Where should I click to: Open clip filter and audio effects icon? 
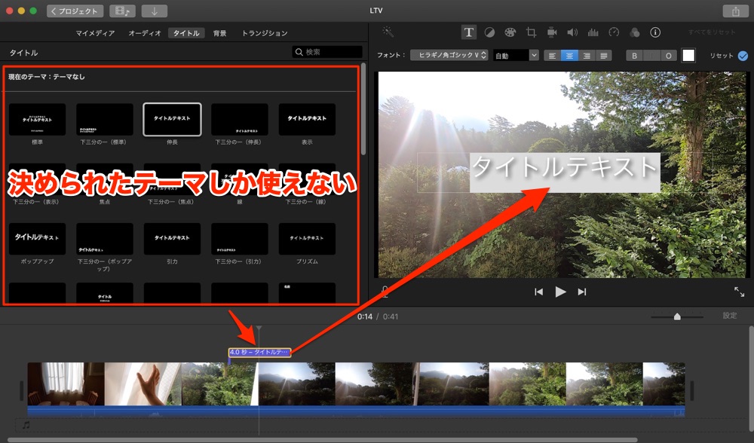[x=635, y=32]
